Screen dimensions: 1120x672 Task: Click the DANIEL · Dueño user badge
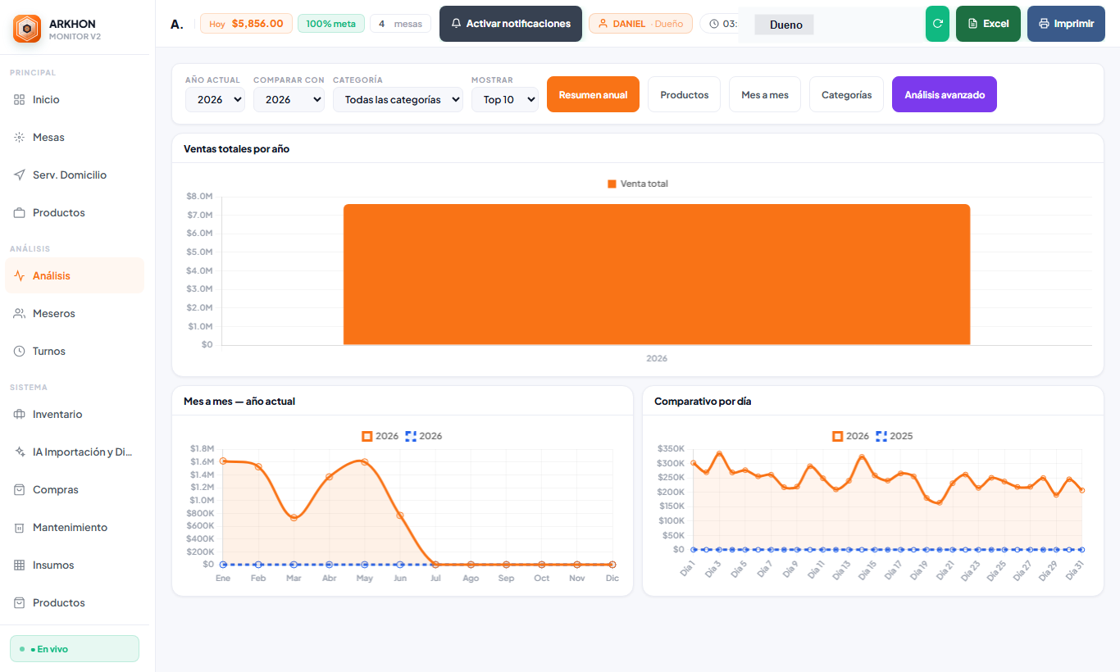click(x=640, y=24)
